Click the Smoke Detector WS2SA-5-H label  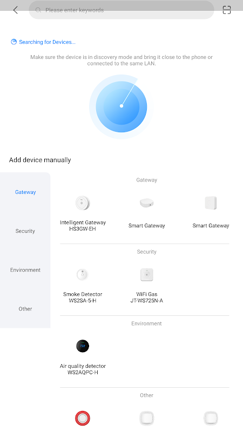click(83, 298)
